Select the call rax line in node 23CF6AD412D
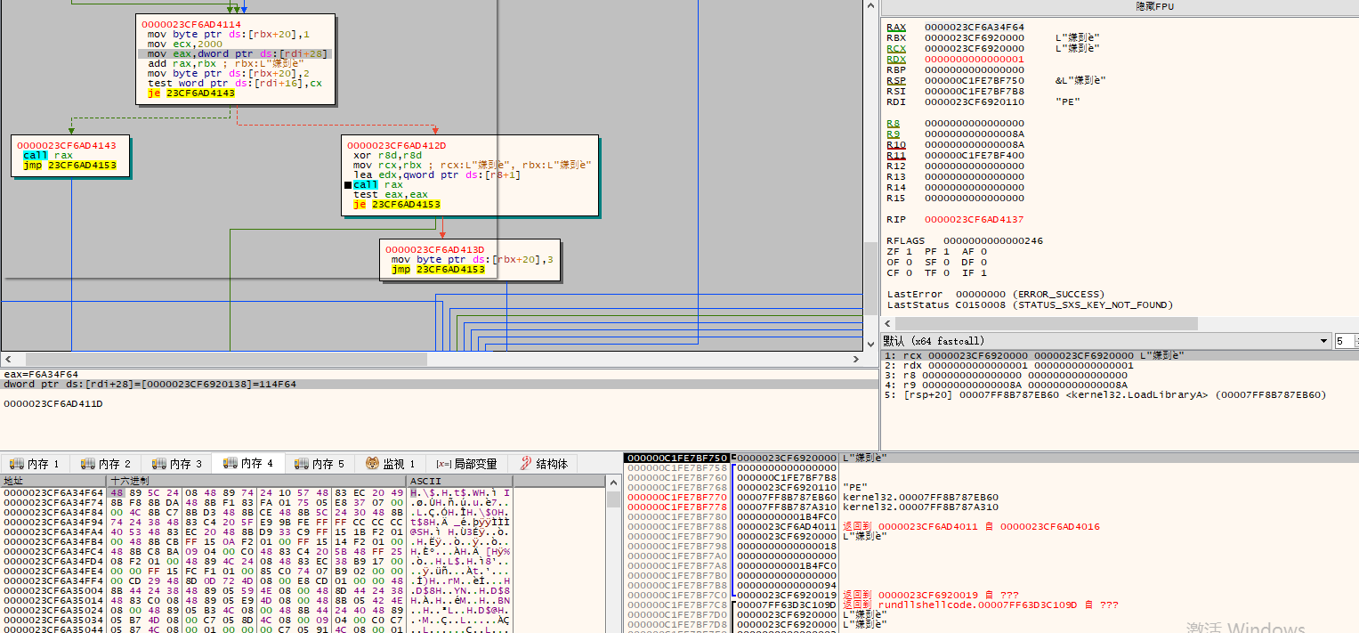1359x633 pixels. (x=378, y=184)
